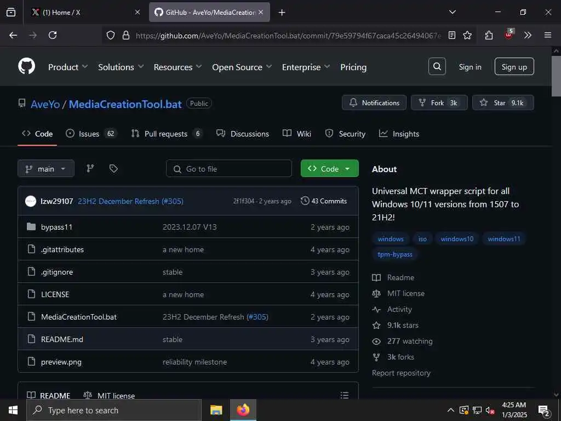View tags via the tag icon
561x421 pixels.
click(x=113, y=168)
